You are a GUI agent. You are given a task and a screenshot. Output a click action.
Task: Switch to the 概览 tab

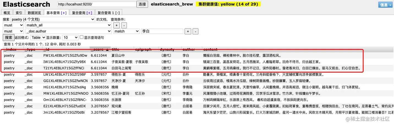click(x=7, y=13)
